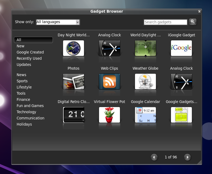Select the Finance category
The height and width of the screenshot is (174, 212).
(x=23, y=100)
